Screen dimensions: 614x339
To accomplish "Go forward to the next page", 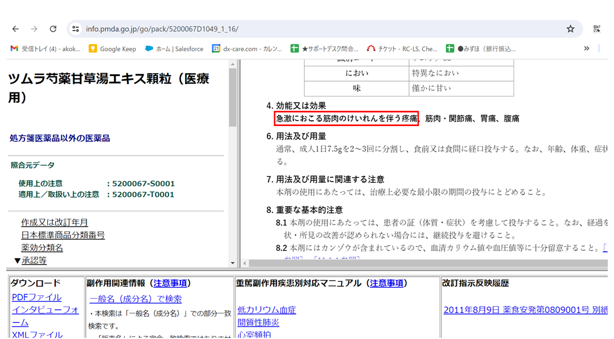I will 34,29.
